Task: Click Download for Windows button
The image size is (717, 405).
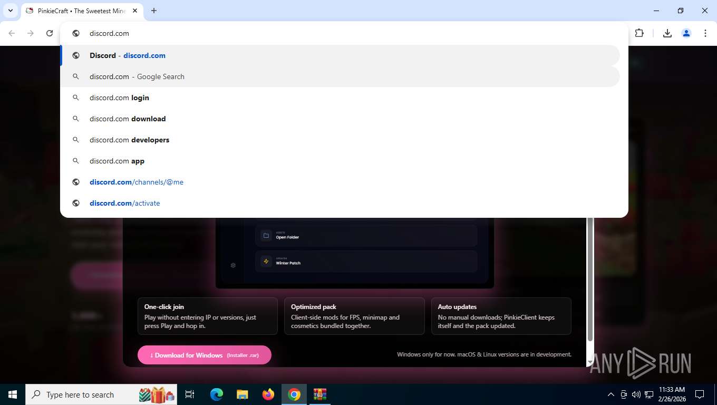Action: click(205, 355)
